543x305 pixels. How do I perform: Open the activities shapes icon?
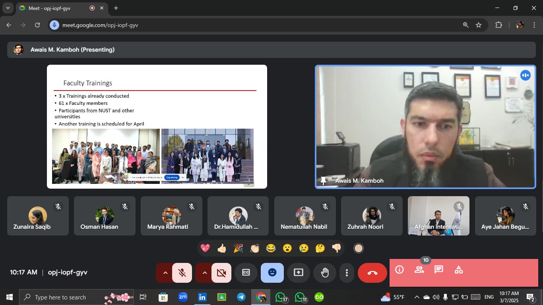[x=459, y=270]
